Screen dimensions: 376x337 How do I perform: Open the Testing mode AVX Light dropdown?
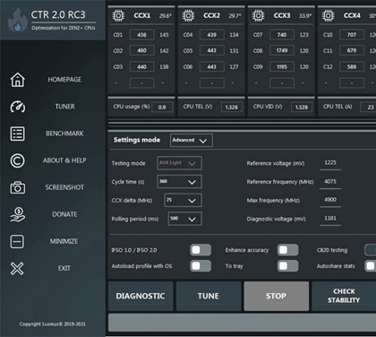(179, 163)
